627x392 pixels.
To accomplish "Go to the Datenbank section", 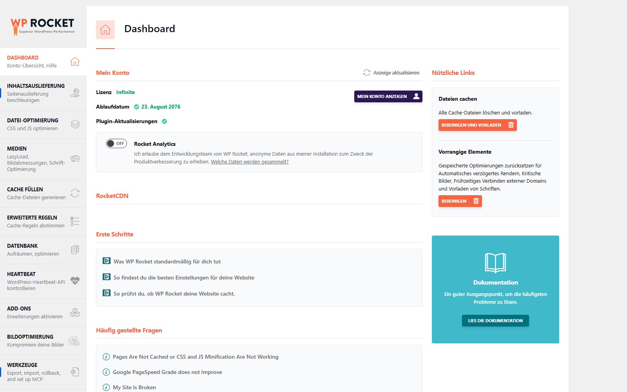I will (43, 250).
